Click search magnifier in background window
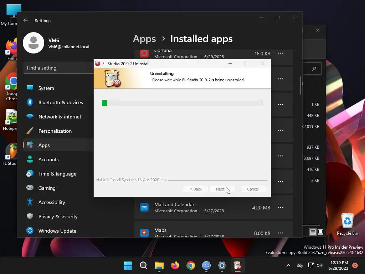Image resolution: width=365 pixels, height=274 pixels. 314,68
